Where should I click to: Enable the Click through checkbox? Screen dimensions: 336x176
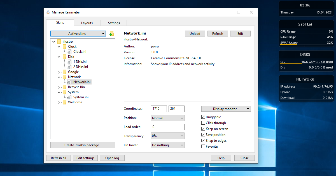click(x=203, y=123)
